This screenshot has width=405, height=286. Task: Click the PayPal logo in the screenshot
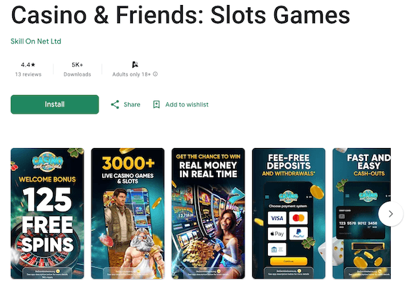[x=299, y=234]
